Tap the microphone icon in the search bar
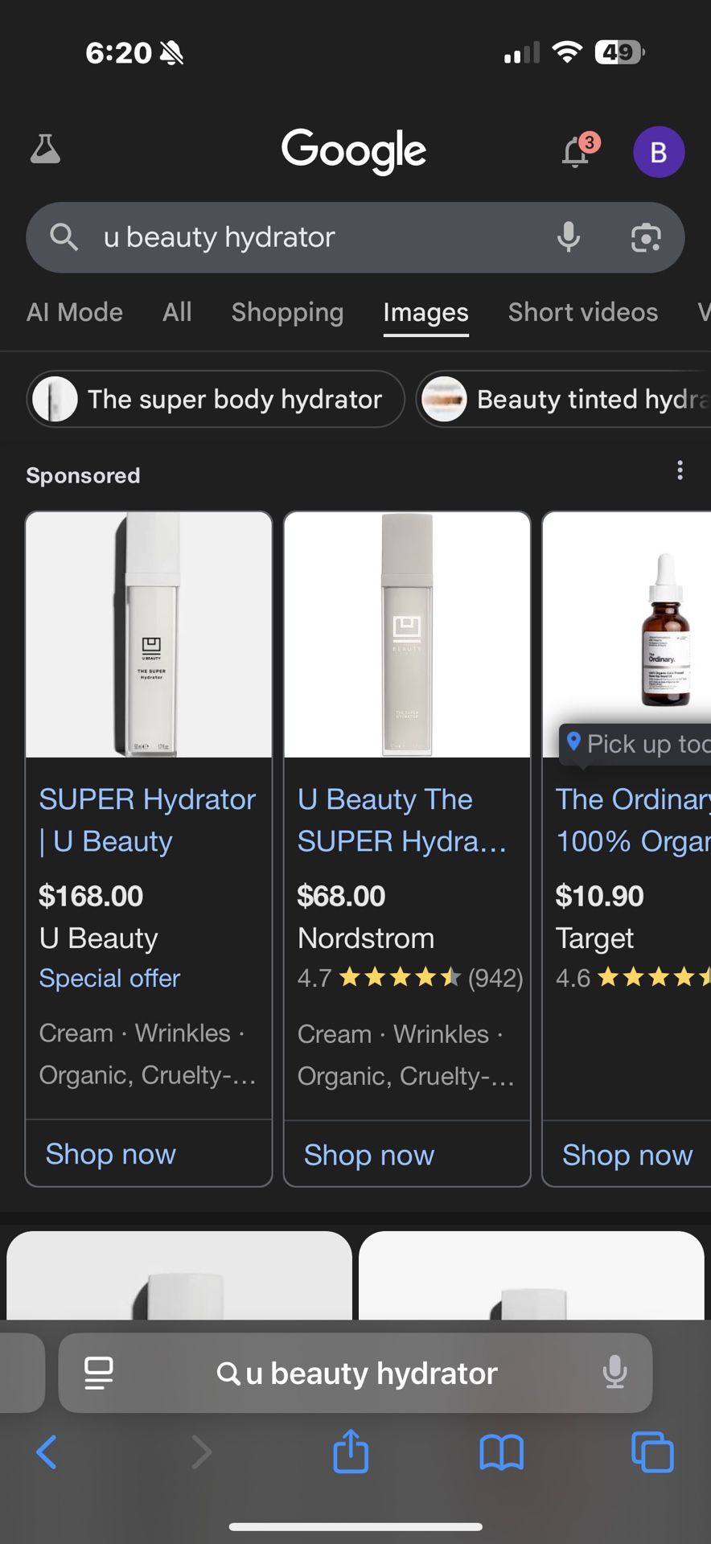This screenshot has height=1544, width=711. click(569, 237)
